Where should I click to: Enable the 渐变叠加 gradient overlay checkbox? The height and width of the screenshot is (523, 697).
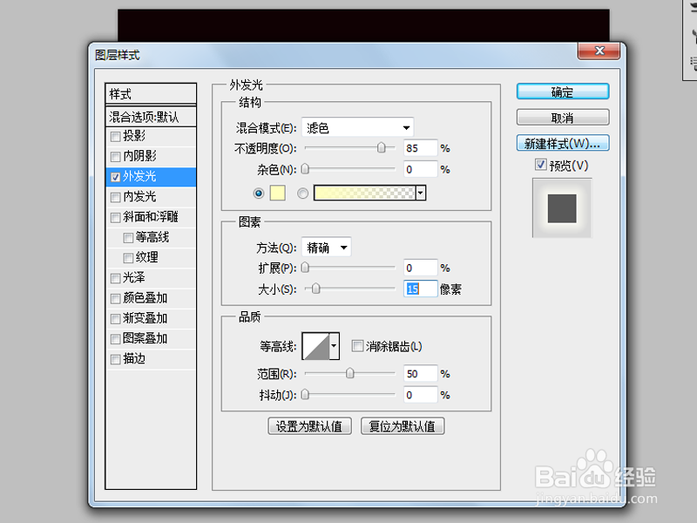tap(116, 319)
